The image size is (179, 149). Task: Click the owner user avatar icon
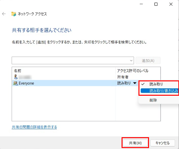(16, 77)
